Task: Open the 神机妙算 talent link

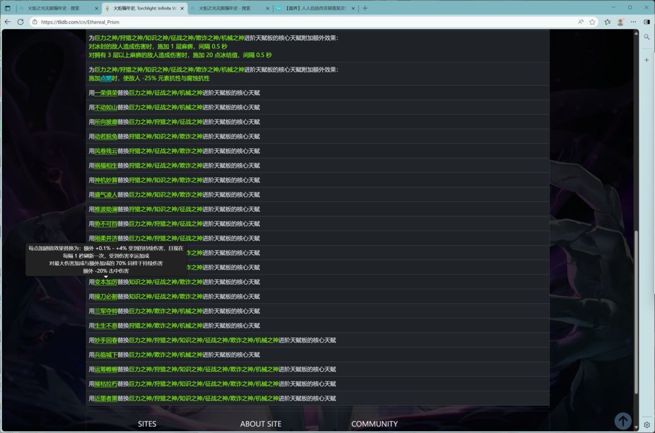Action: (106, 180)
